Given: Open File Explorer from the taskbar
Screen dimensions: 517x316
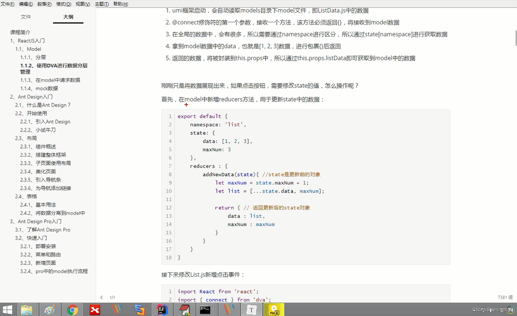Looking at the screenshot, I should (27, 310).
